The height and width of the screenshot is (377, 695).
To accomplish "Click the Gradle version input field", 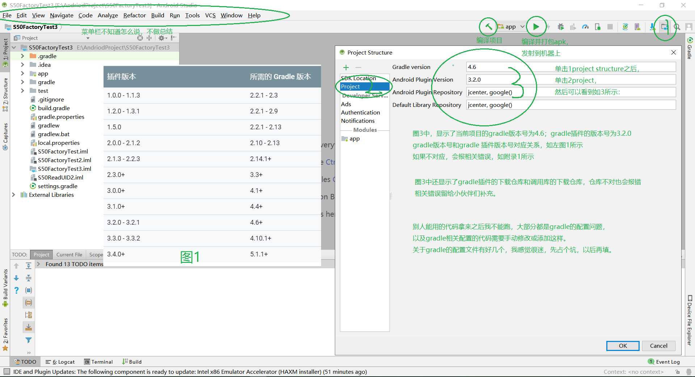I will [x=571, y=67].
